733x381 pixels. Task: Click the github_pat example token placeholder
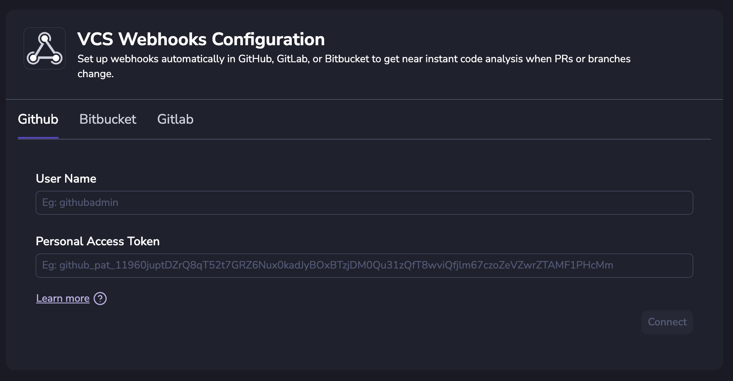pos(327,265)
